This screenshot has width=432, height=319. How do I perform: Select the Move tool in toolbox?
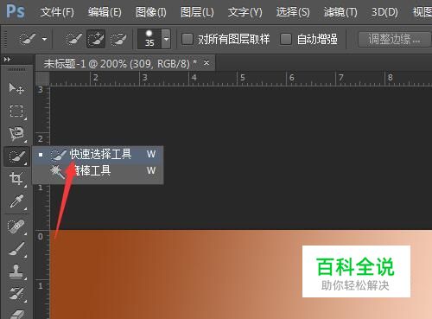pos(16,88)
